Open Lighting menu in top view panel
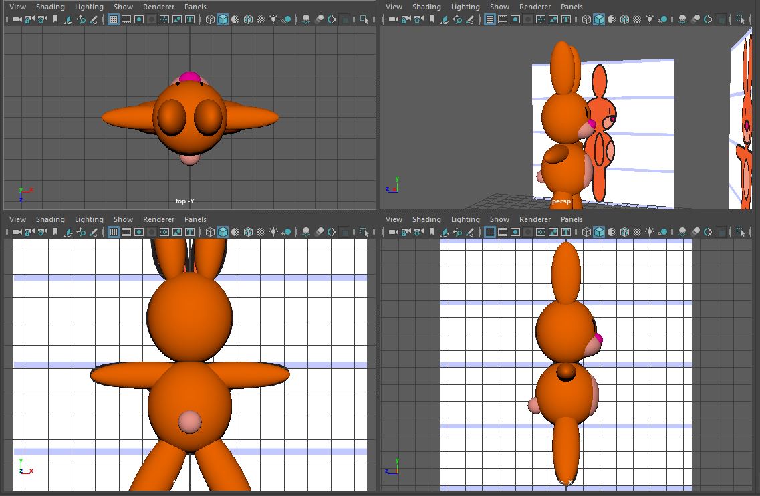The height and width of the screenshot is (496, 760). point(89,7)
